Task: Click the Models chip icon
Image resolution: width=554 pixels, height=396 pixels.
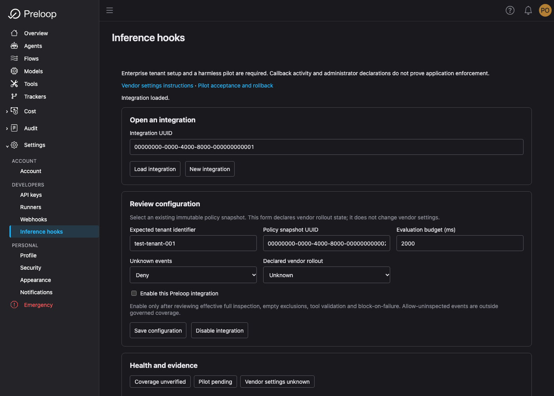Action: click(x=14, y=71)
